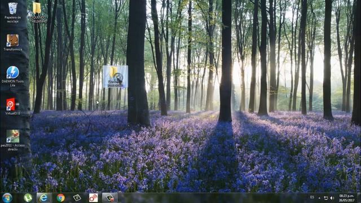Open the volume speaker tray icon
Viewport: 361px width, 203px height.
click(332, 198)
